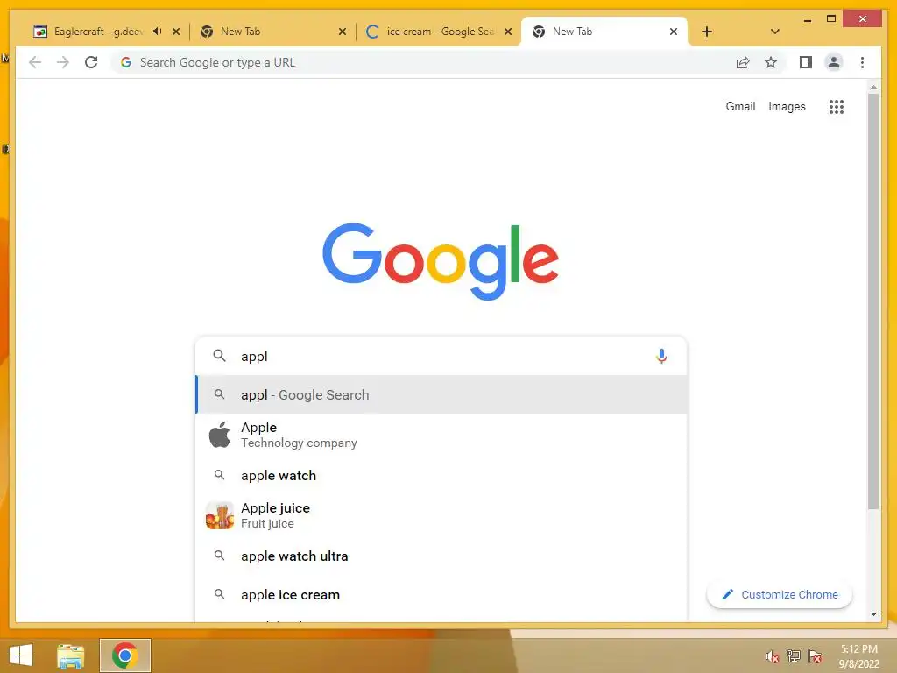Start voice search with the microphone
Image resolution: width=897 pixels, height=673 pixels.
661,356
